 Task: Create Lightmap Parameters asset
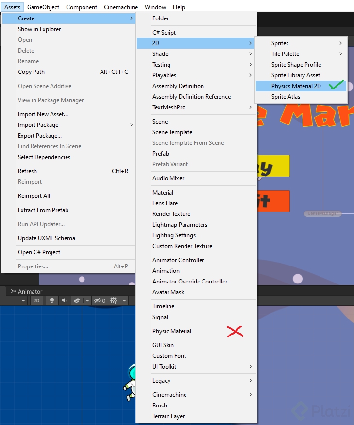coord(197,225)
